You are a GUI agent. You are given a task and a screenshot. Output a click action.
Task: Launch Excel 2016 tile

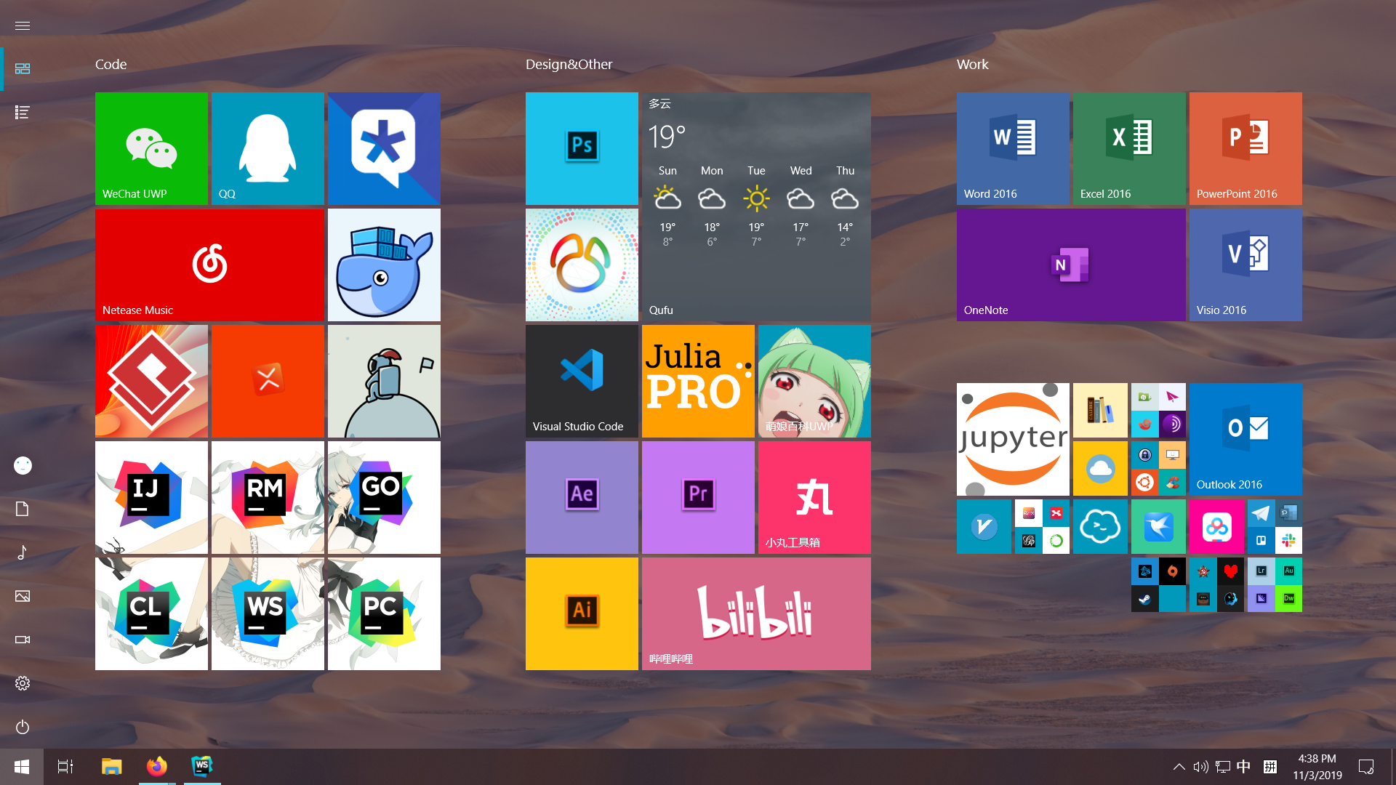(1129, 148)
